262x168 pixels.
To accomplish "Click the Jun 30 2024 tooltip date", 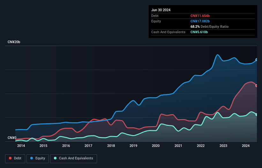I will click(161, 10).
